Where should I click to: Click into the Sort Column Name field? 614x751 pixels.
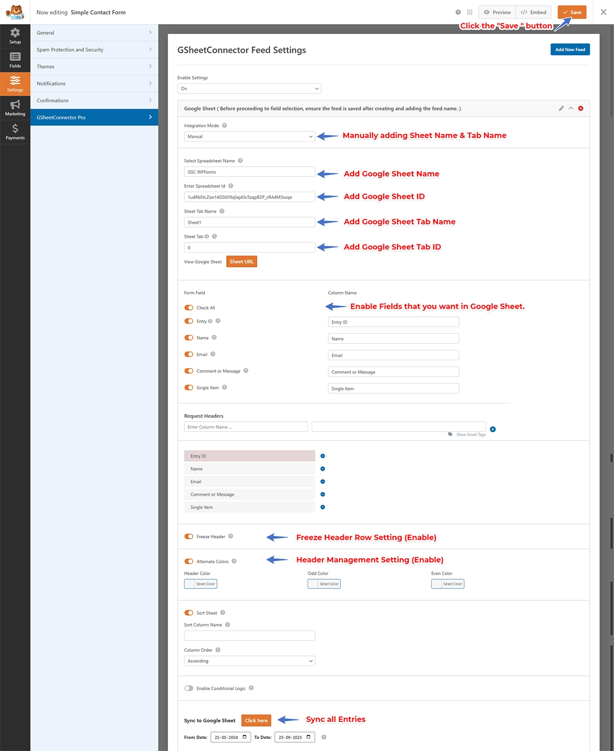tap(249, 636)
